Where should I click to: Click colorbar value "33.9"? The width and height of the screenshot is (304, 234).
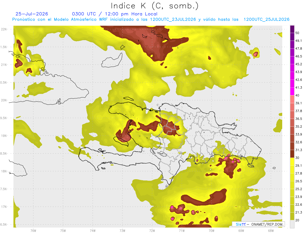(298, 134)
